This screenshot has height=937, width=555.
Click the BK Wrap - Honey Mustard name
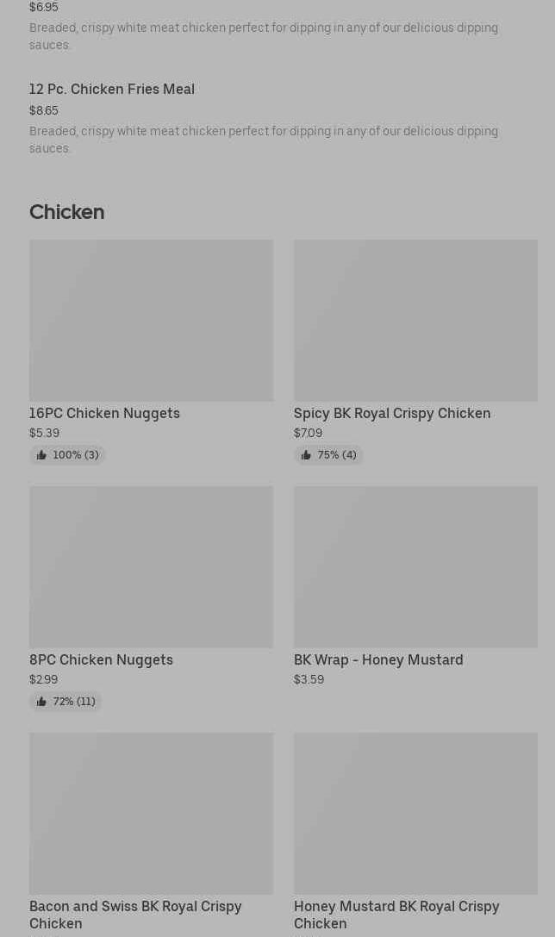pyautogui.click(x=378, y=659)
